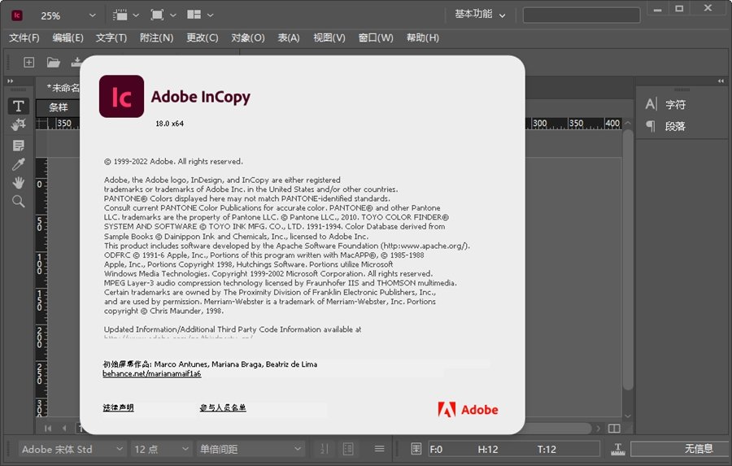Open the behance.net/marianamaif1a6 link
The height and width of the screenshot is (466, 732).
[x=152, y=373]
